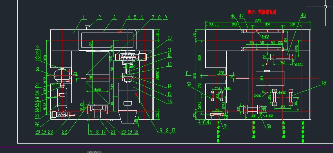Click part callout number 47
The image size is (333, 153).
241,16
